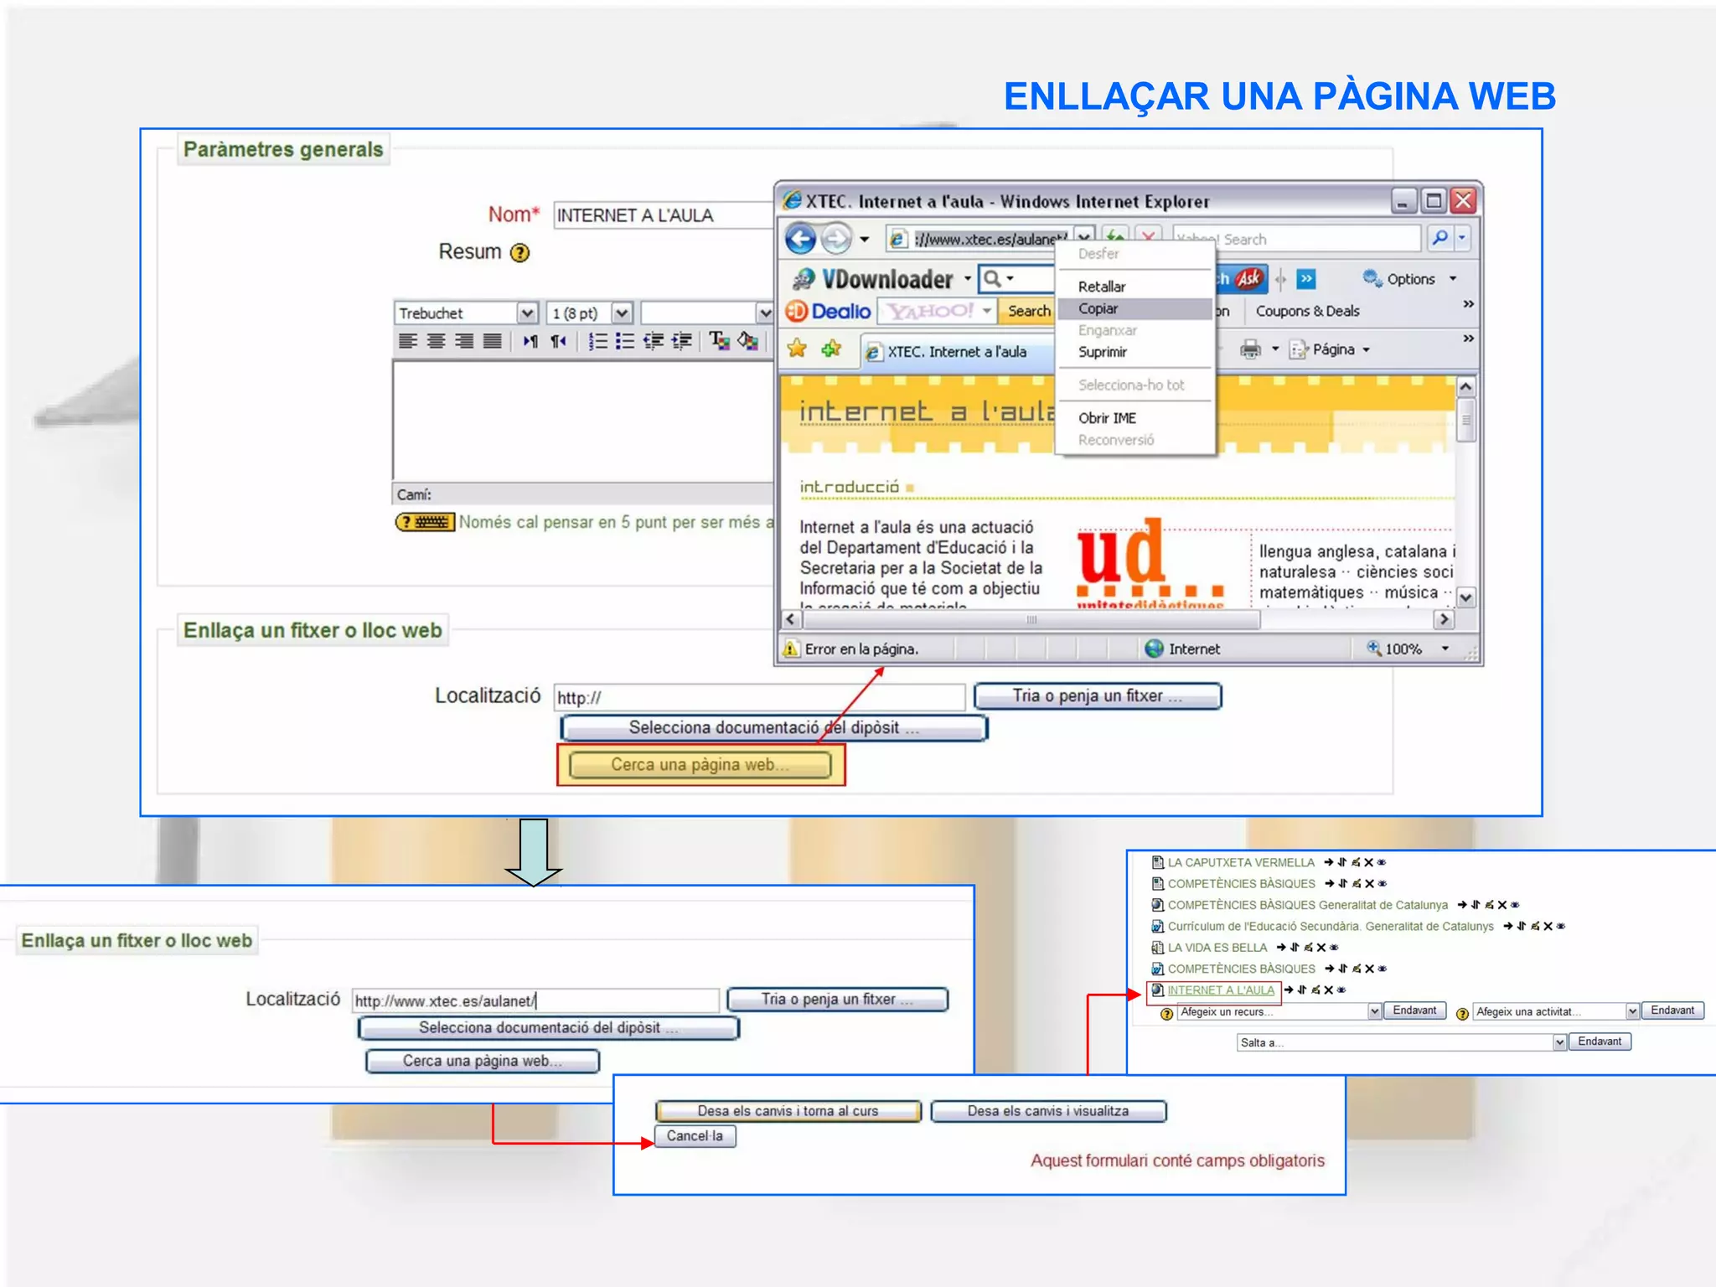Expand the Options dropdown in VDownloader toolbar

tap(1453, 279)
